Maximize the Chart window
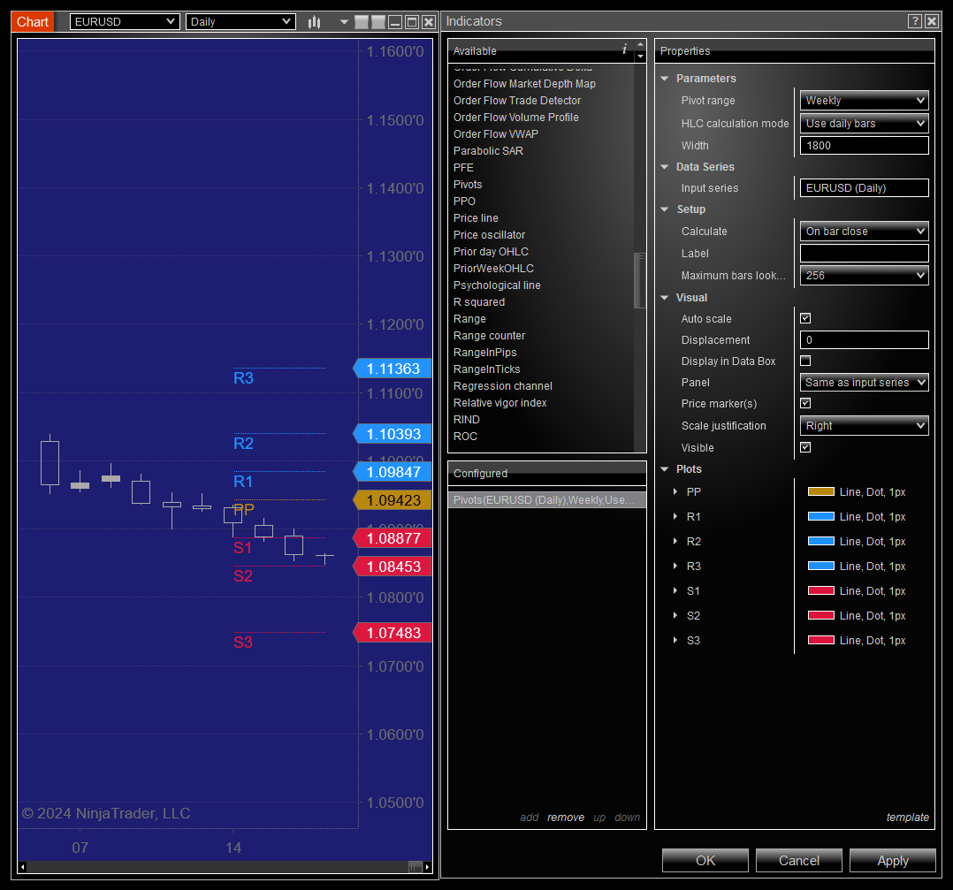The image size is (953, 890). pos(412,22)
